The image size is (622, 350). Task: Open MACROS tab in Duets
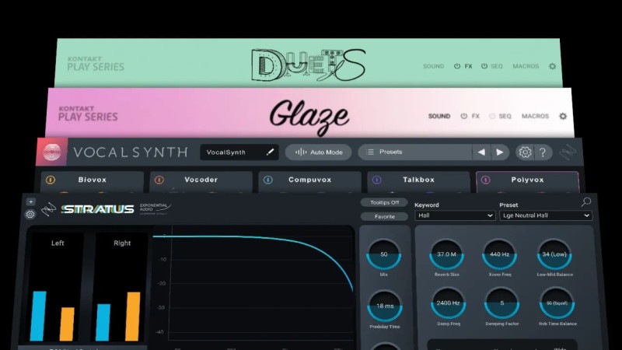tap(526, 66)
